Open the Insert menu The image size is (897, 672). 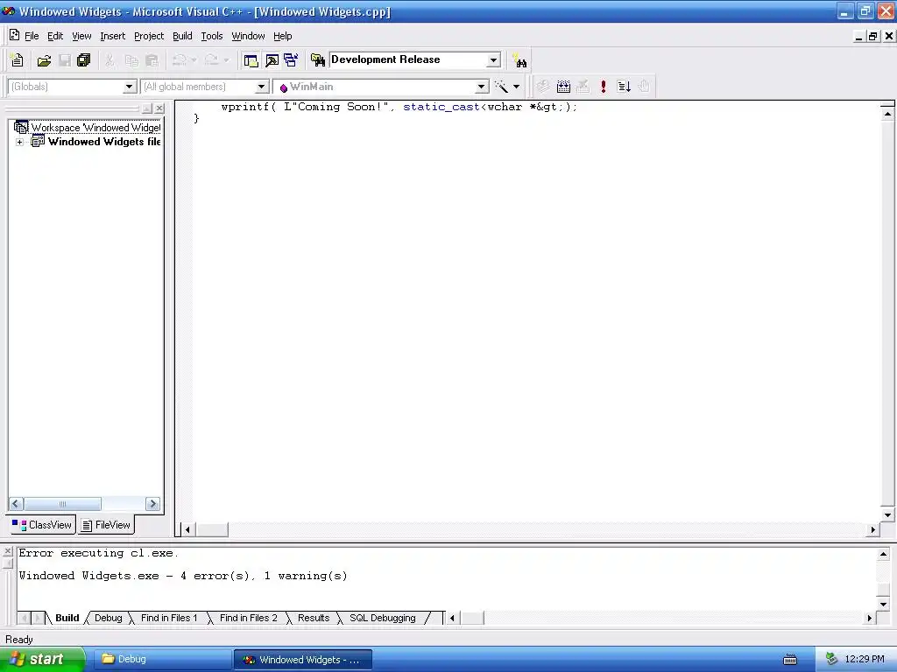coord(113,36)
